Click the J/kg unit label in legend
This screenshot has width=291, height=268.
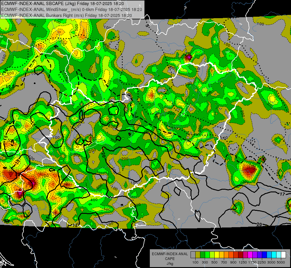click(x=170, y=264)
